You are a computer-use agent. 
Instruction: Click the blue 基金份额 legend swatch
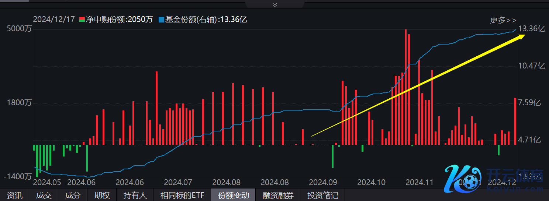[x=161, y=20]
